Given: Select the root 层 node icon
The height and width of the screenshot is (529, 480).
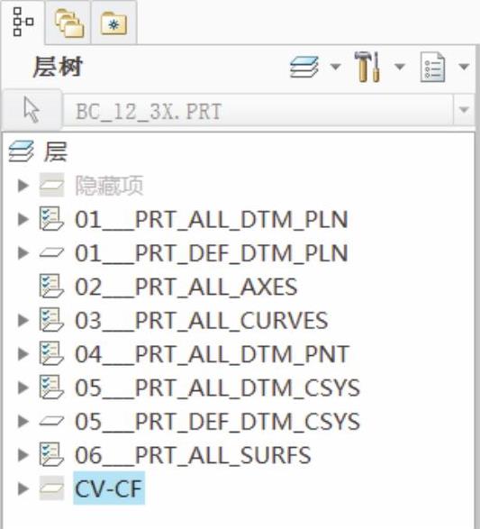Looking at the screenshot, I should tap(21, 151).
